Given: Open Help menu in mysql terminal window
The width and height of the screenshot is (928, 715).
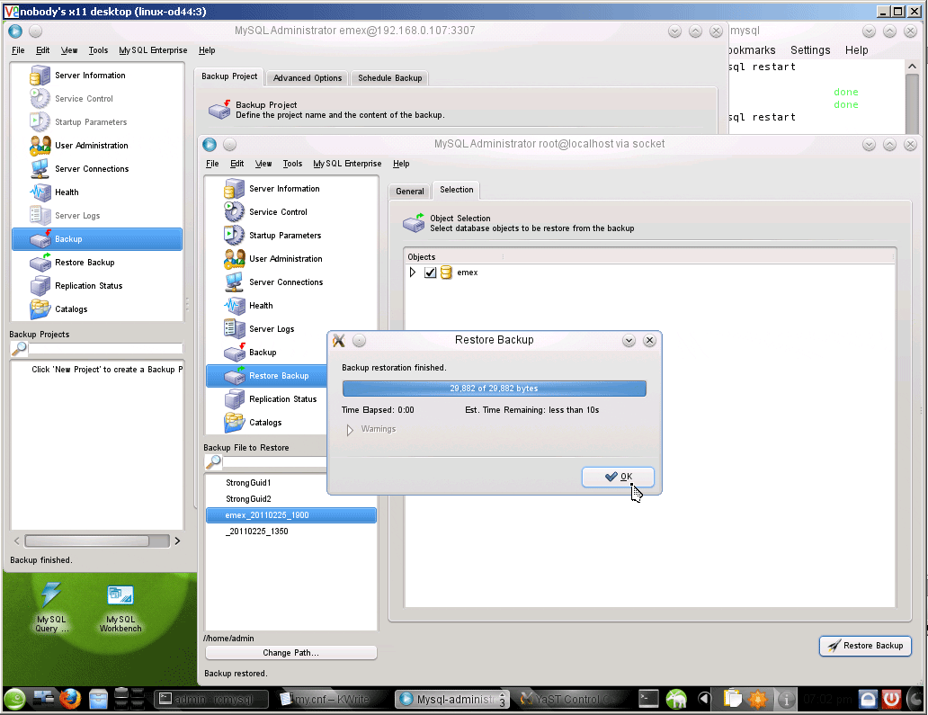Looking at the screenshot, I should click(856, 50).
